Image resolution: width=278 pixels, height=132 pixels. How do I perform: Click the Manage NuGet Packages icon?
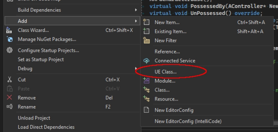(10, 39)
